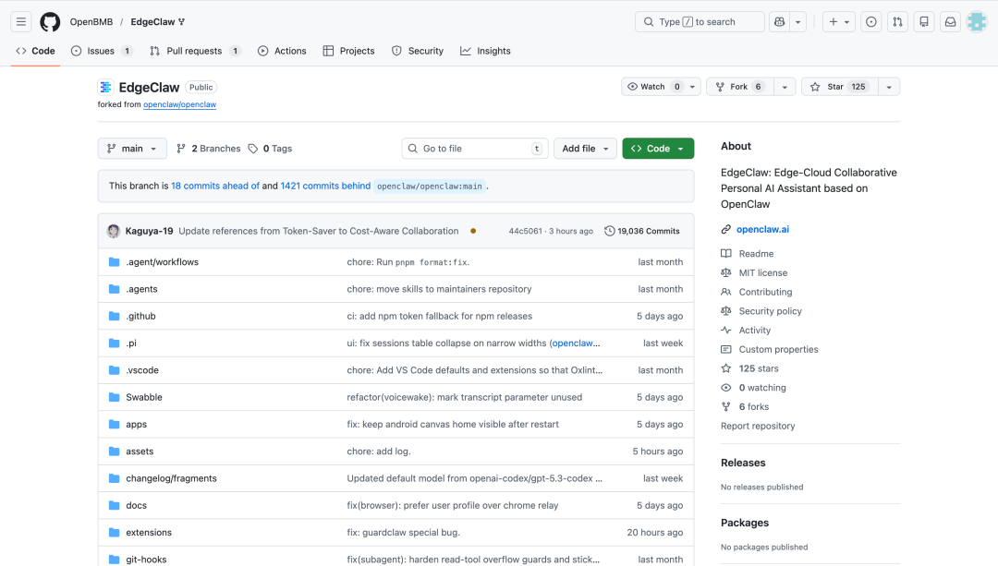The height and width of the screenshot is (566, 998).
Task: Expand the green Code dropdown button
Action: 658,149
